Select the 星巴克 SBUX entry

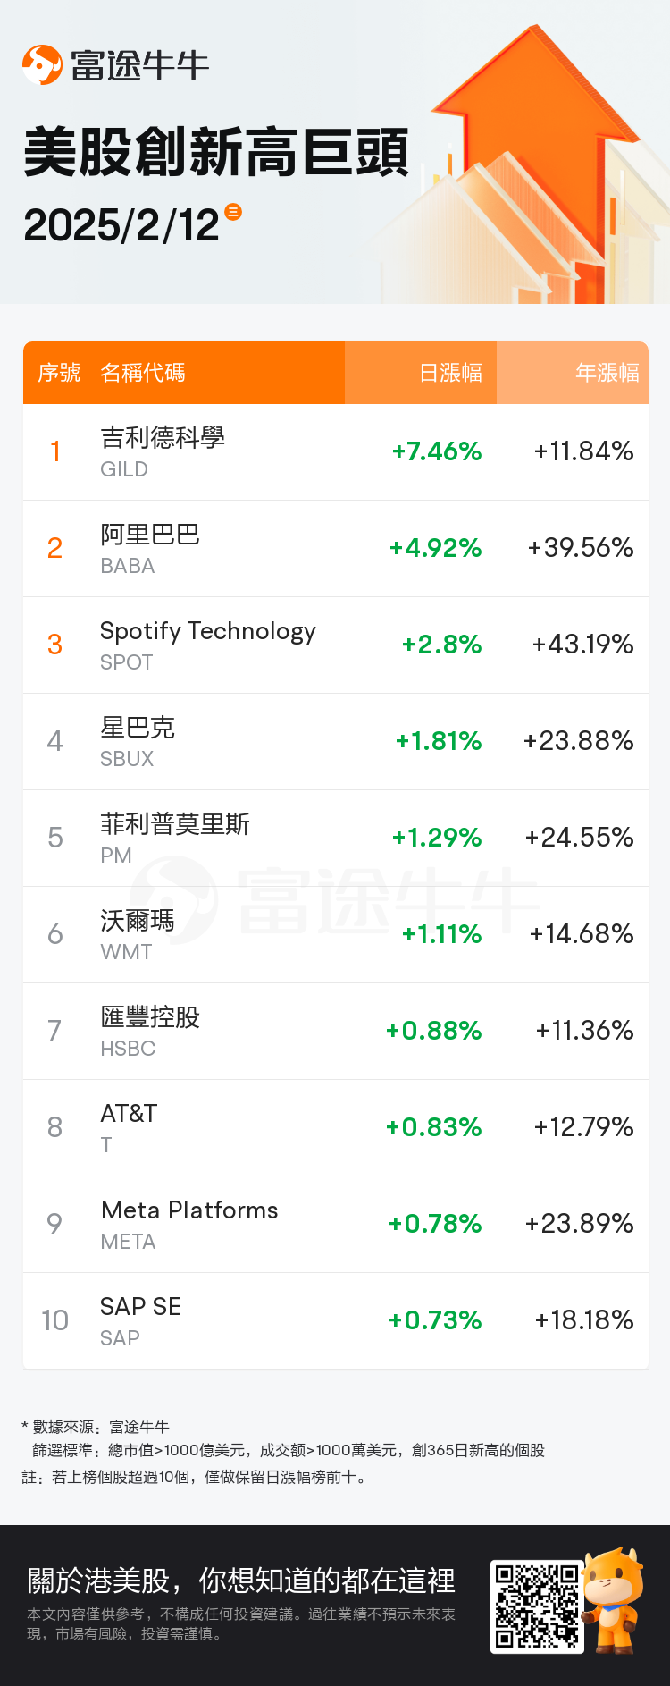pyautogui.click(x=336, y=742)
